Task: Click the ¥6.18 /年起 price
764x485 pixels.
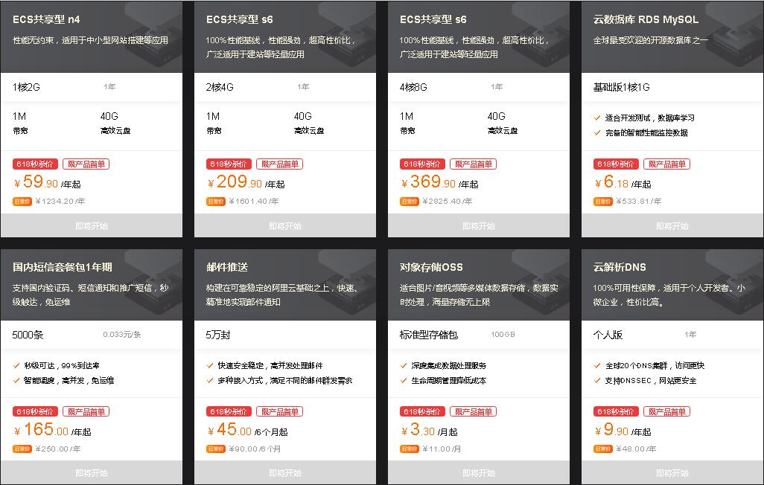Action: pyautogui.click(x=623, y=182)
